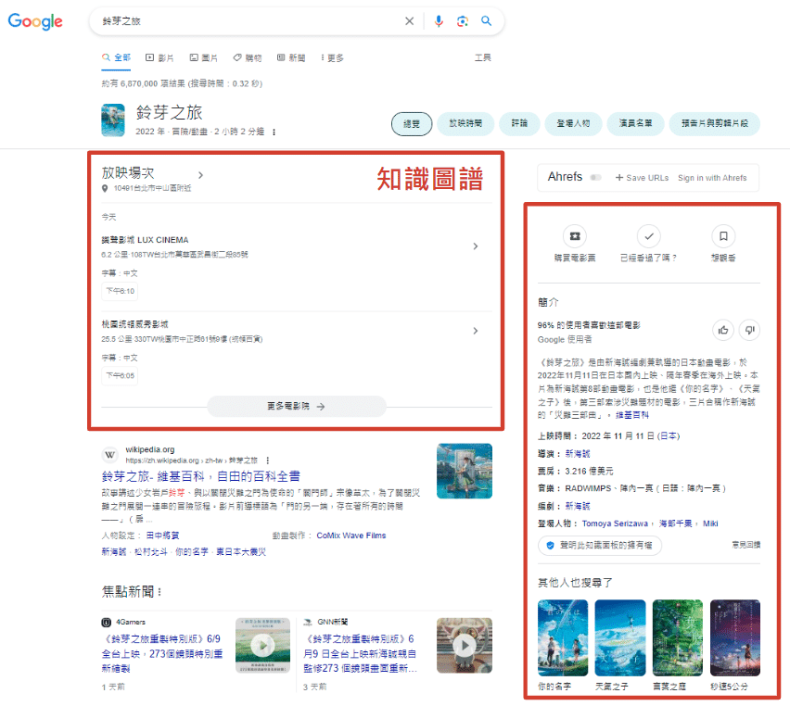Image resolution: width=790 pixels, height=706 pixels.
Task: Expand the 放映場次 showtimes arrow
Action: [200, 174]
